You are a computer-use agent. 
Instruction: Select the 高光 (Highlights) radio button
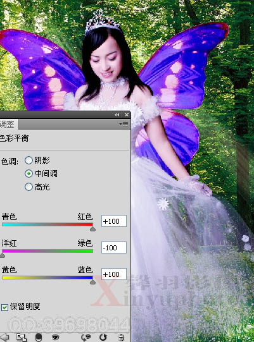point(29,187)
